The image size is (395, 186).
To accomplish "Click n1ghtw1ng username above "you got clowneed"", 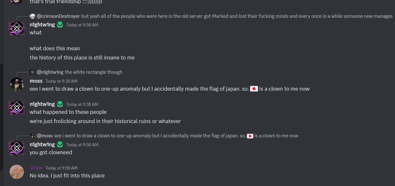I will coord(42,145).
